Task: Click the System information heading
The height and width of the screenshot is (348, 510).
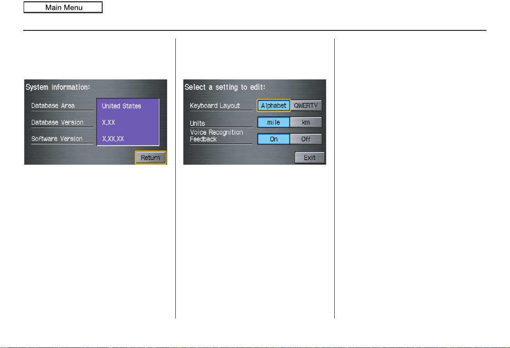Action: coord(58,87)
